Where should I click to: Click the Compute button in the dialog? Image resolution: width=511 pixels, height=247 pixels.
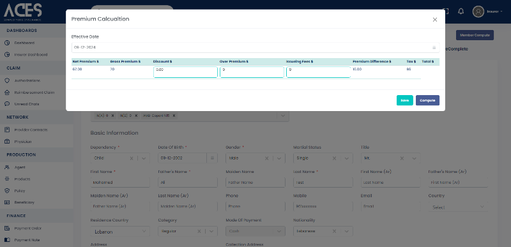[427, 100]
